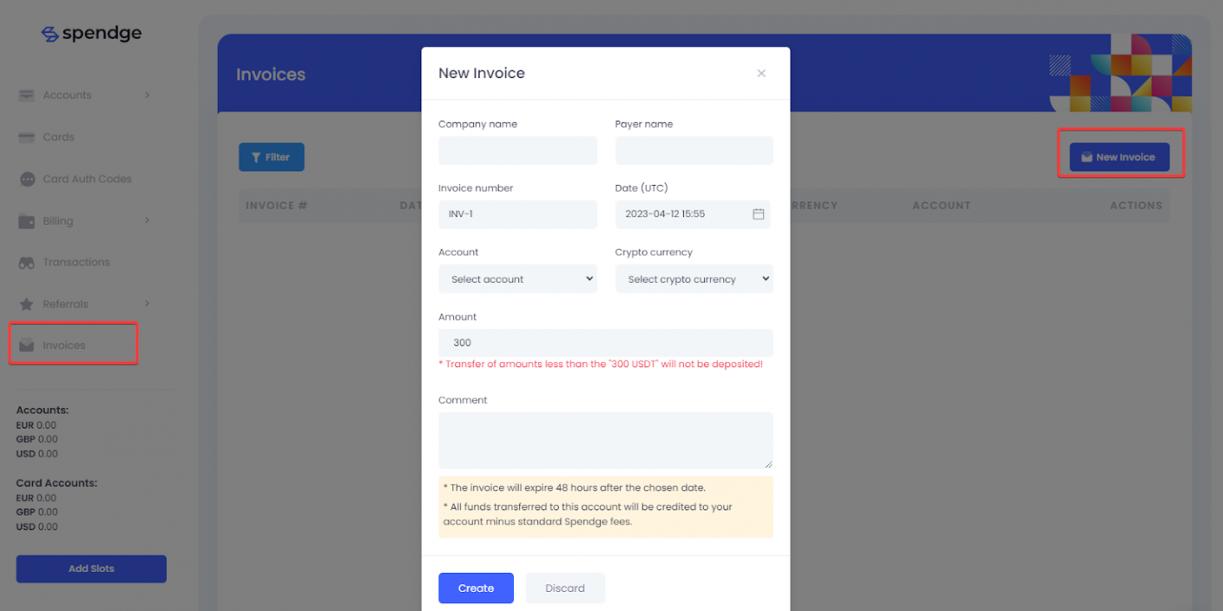Screen dimensions: 1223x611
Task: Expand the Referrals submenu chevron
Action: [x=147, y=303]
